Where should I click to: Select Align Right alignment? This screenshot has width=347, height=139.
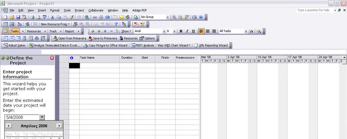(214, 31)
